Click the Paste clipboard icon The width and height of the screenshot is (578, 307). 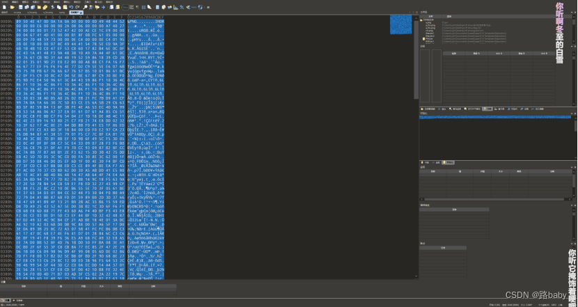click(65, 7)
